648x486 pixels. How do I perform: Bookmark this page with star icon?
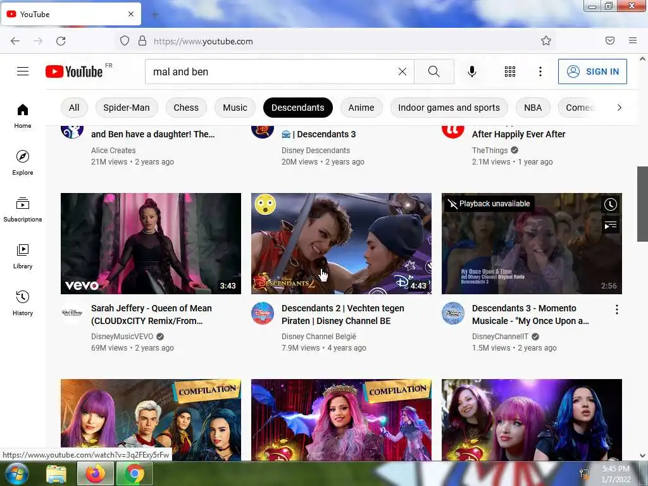(x=546, y=40)
